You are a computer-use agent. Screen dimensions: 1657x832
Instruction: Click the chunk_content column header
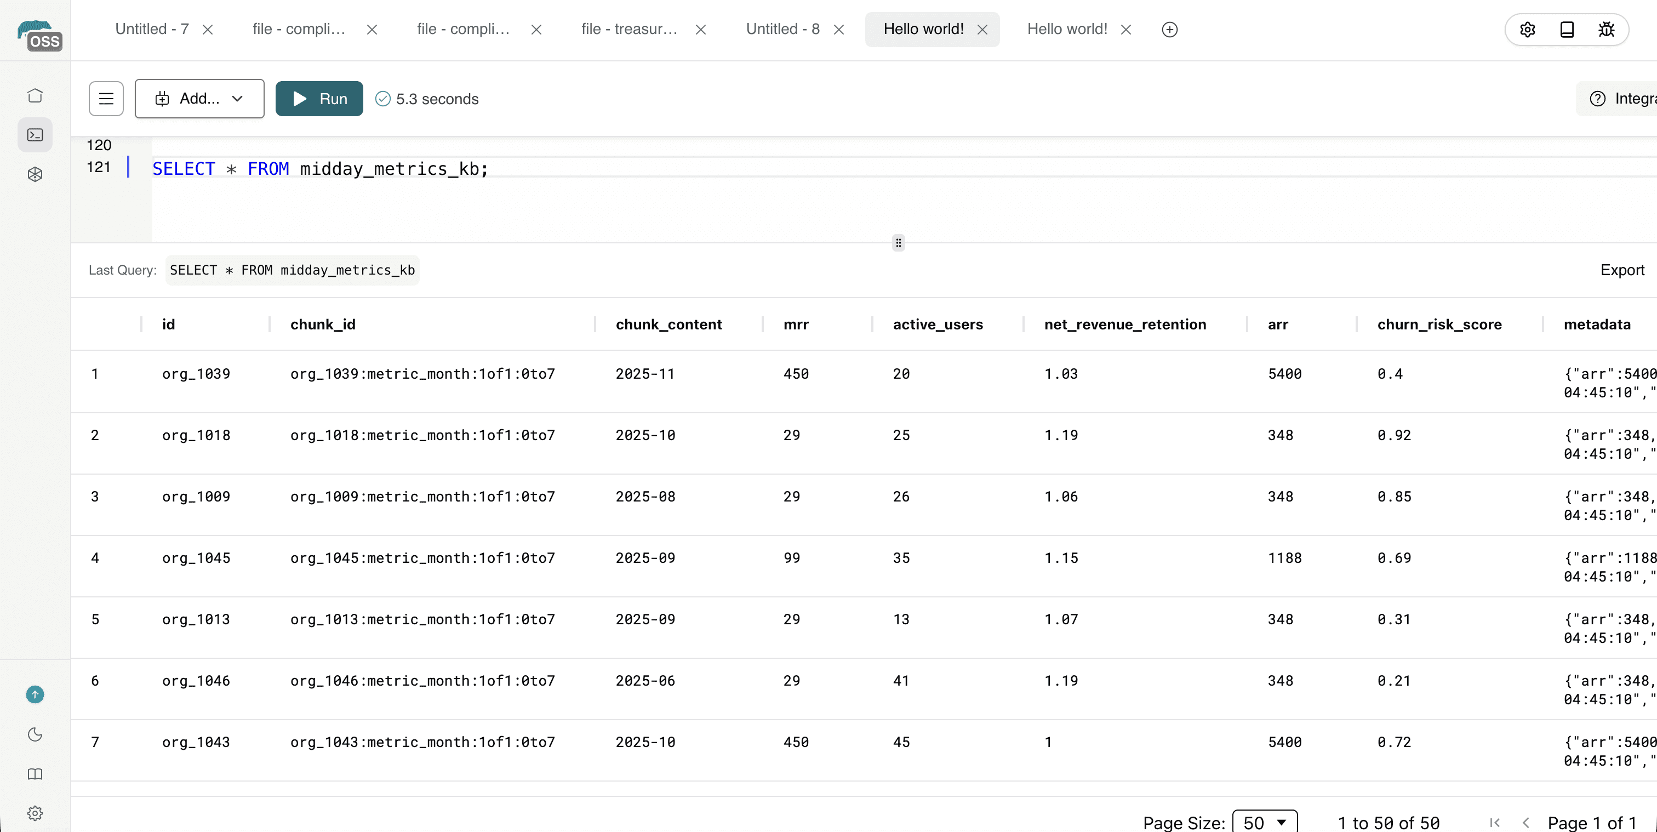pyautogui.click(x=668, y=324)
